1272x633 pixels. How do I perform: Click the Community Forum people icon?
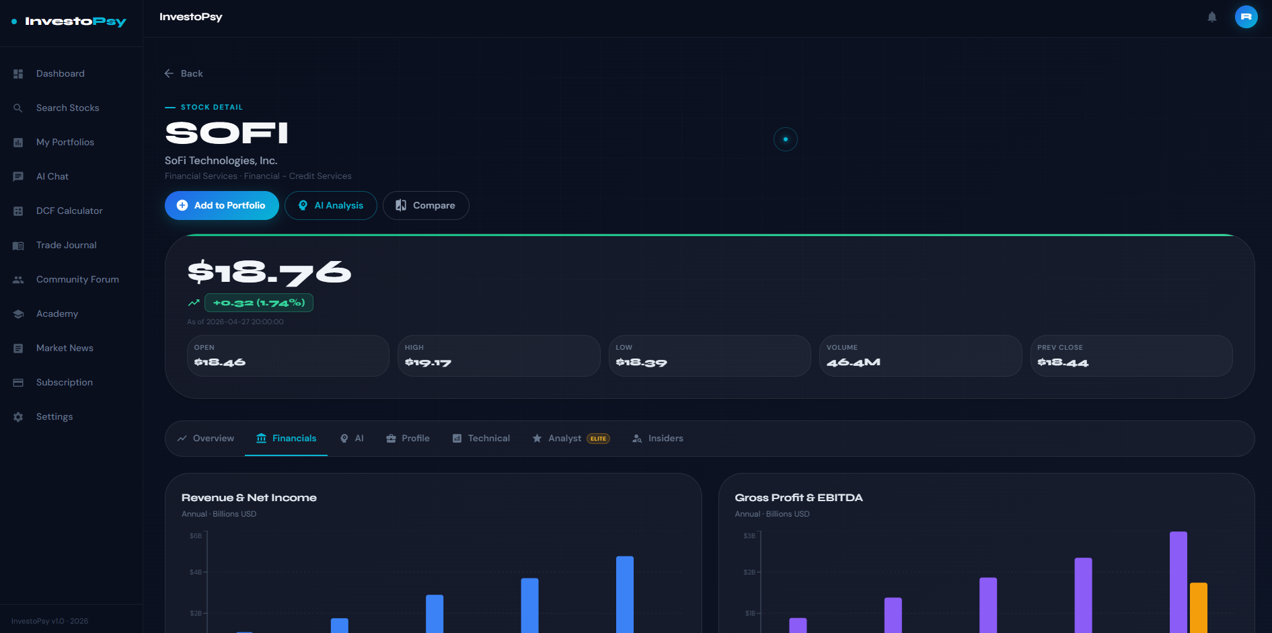tap(18, 280)
